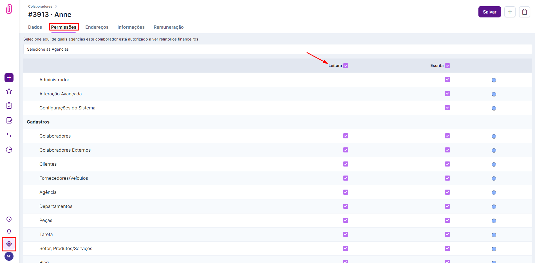
Task: Open the dollar sign financial icon
Action: coord(9,135)
